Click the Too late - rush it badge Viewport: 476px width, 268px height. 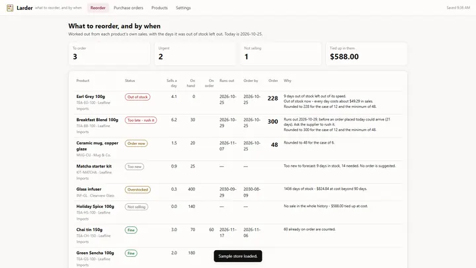141,120
